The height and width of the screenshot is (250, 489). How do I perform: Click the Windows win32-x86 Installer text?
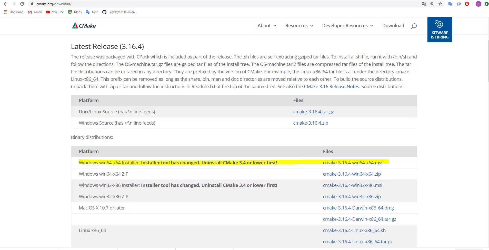click(x=178, y=185)
